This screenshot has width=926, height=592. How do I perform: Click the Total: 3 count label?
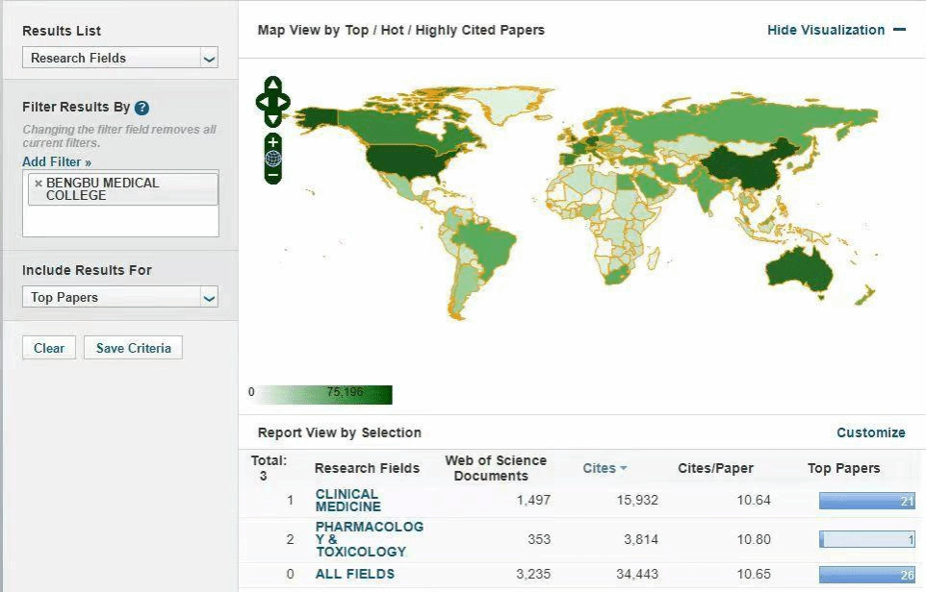pyautogui.click(x=269, y=468)
